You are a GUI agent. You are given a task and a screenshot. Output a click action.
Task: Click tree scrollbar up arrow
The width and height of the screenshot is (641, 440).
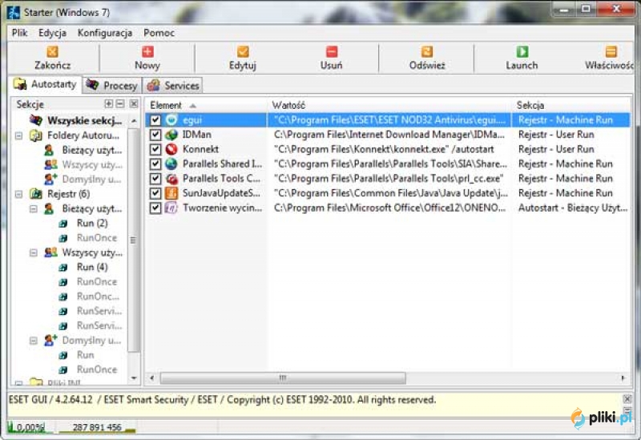[x=134, y=121]
